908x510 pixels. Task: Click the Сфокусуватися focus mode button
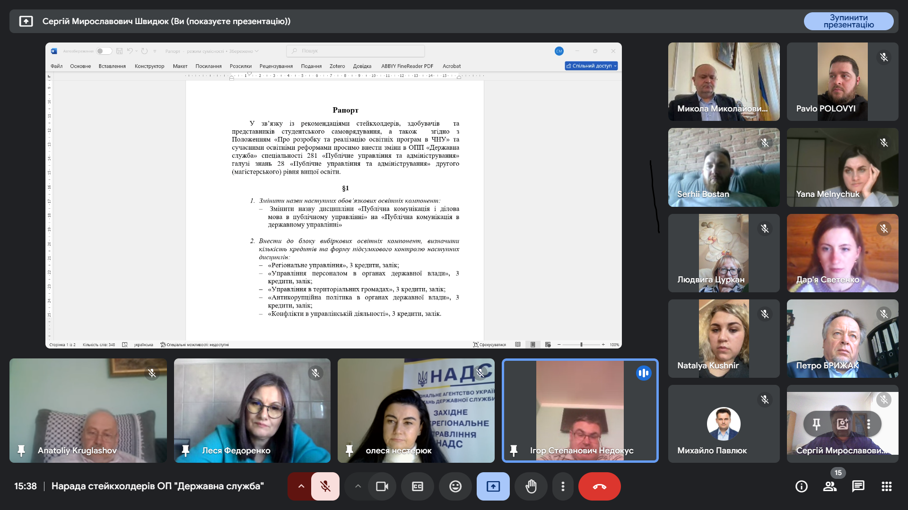click(489, 345)
